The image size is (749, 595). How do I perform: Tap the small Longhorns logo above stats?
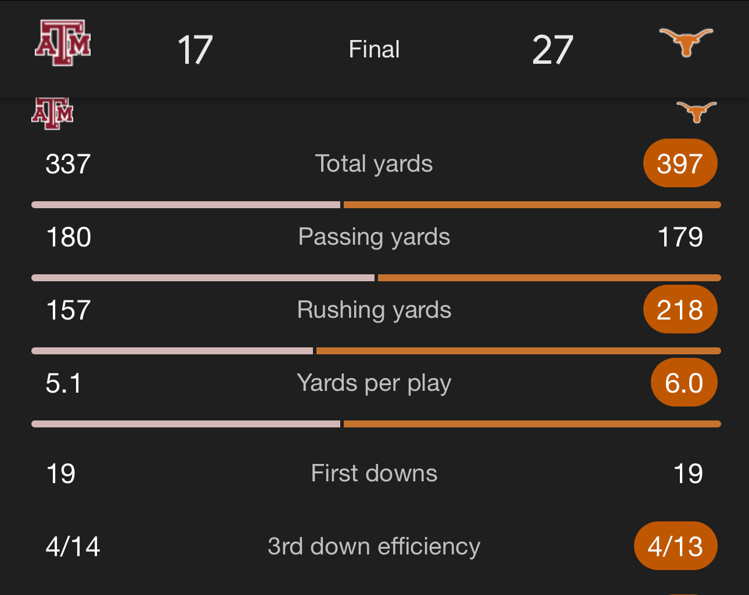click(696, 111)
